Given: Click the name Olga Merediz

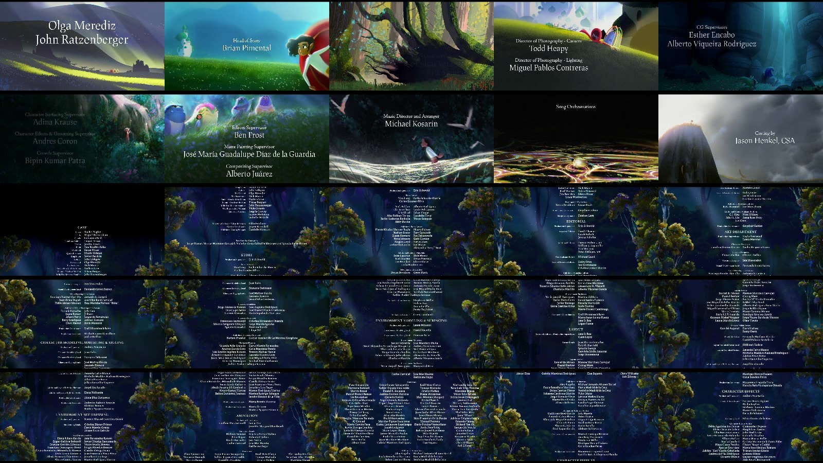Looking at the screenshot, I should (x=82, y=26).
